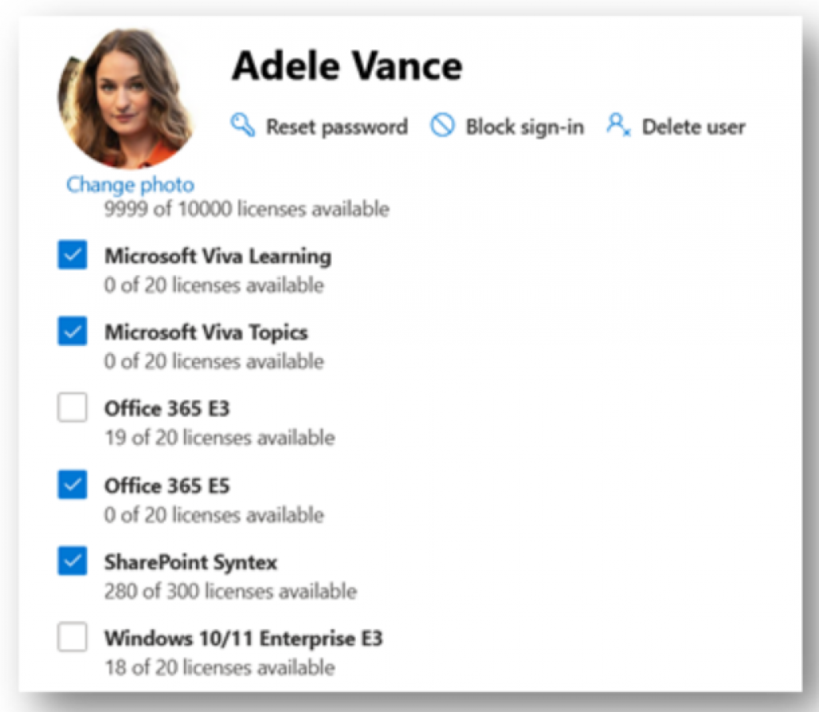Click the Windows 10/11 Enterprise E3 label
Viewport: 819px width, 712px height.
pos(243,639)
